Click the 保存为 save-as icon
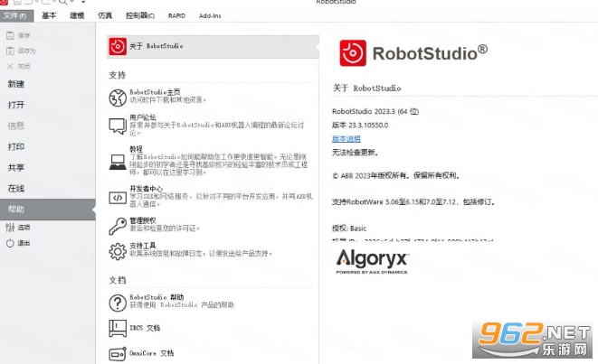Image resolution: width=598 pixels, height=364 pixels. pos(10,51)
